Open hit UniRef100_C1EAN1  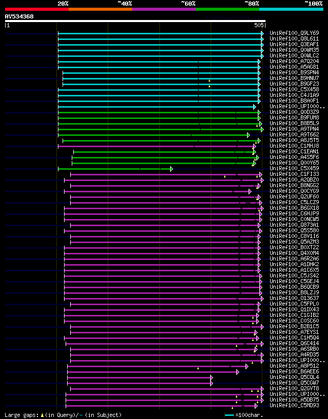tap(294, 151)
